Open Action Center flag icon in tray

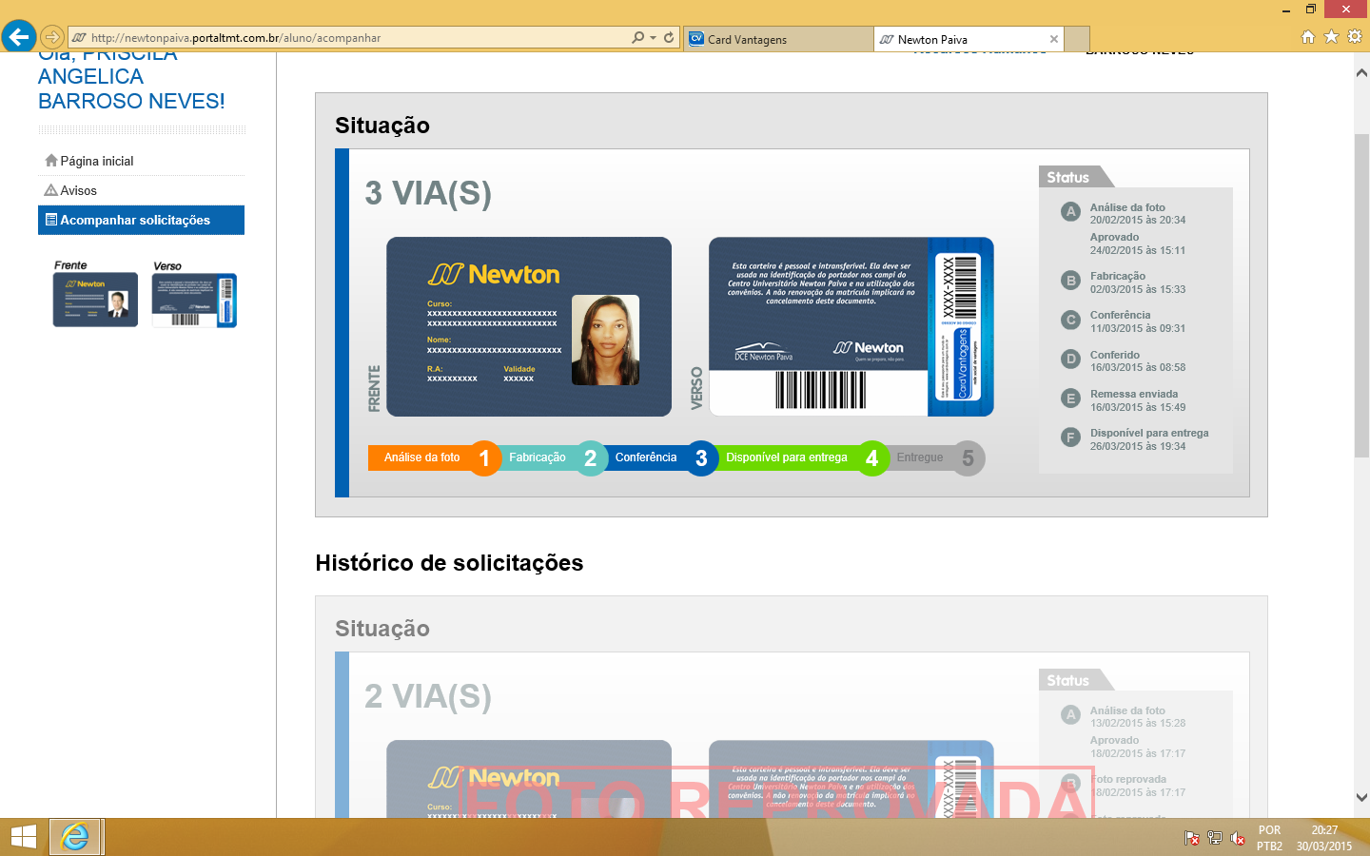pos(1191,838)
